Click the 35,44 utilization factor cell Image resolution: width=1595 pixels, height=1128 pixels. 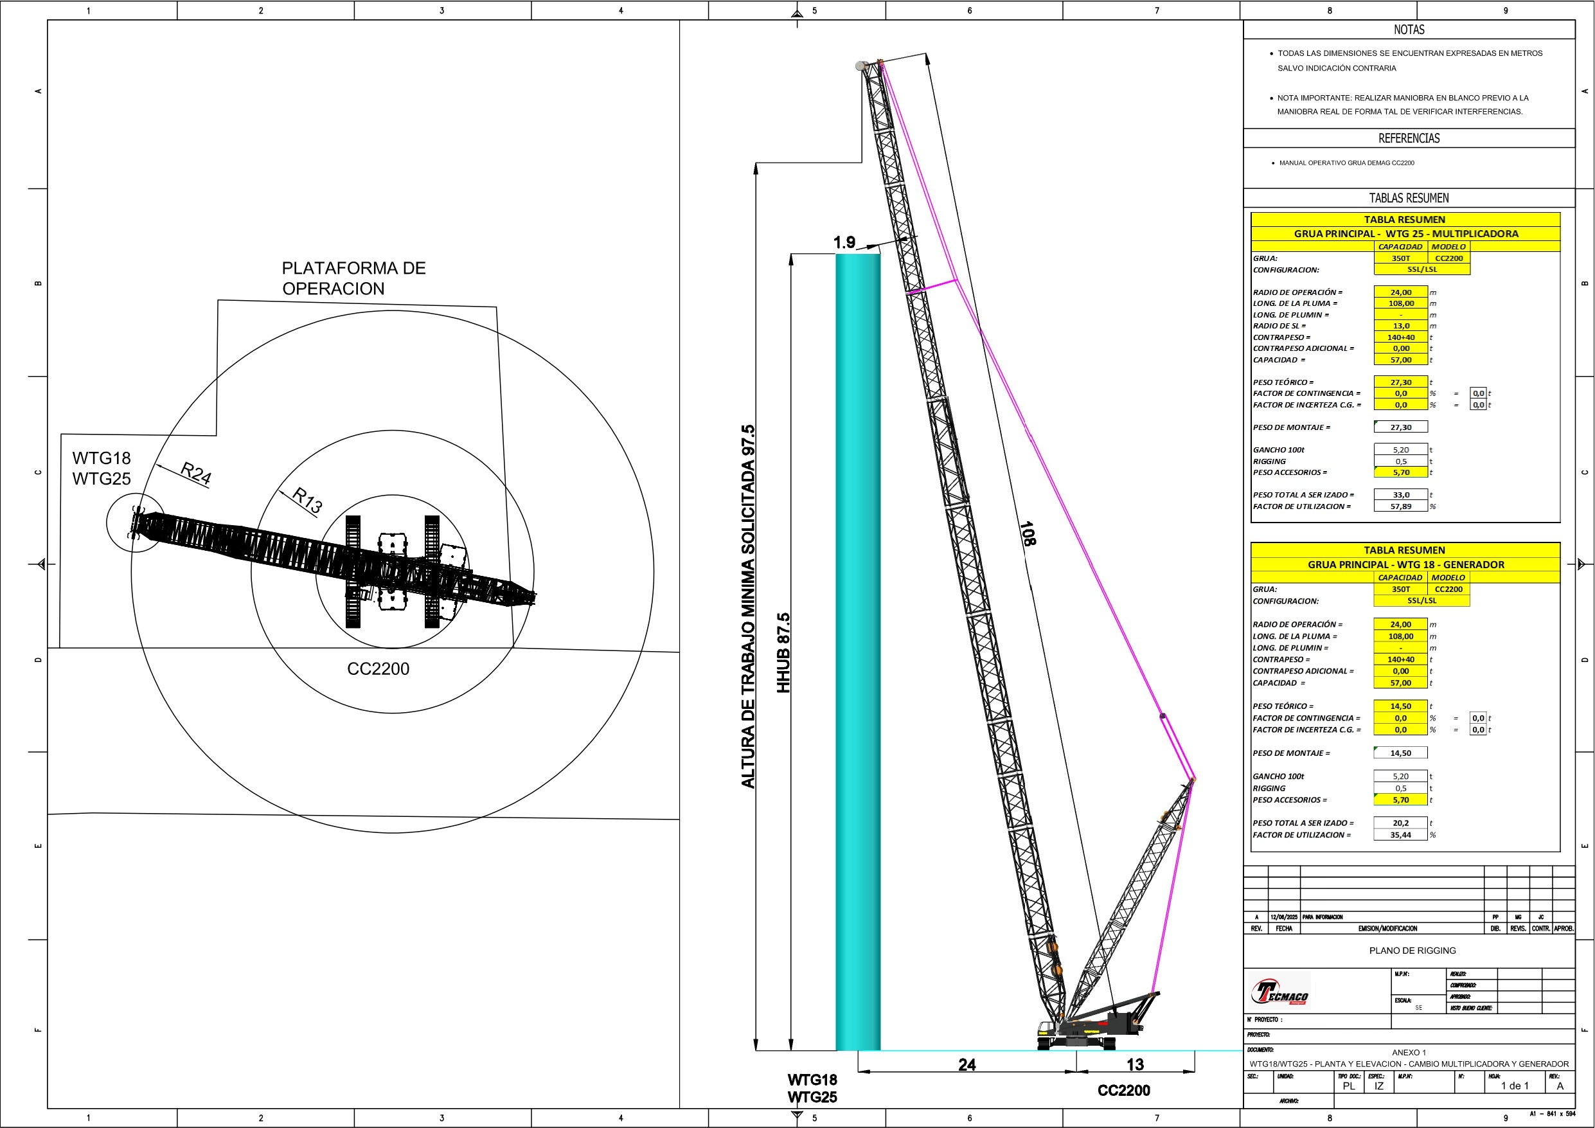(x=1400, y=835)
